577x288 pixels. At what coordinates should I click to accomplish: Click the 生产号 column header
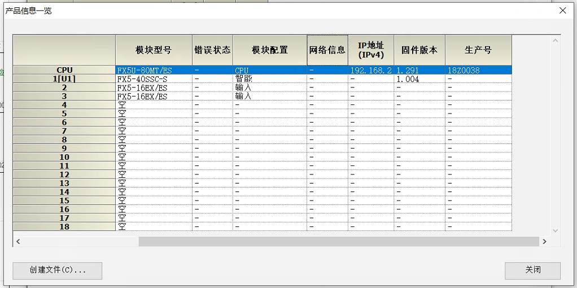(478, 50)
